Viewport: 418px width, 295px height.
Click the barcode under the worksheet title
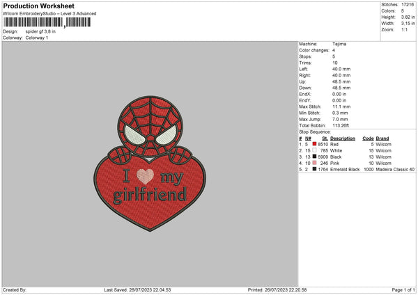coord(47,22)
